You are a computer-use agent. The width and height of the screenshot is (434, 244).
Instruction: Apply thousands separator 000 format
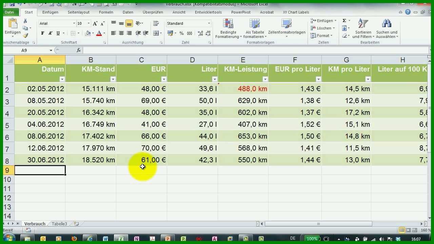click(x=190, y=33)
